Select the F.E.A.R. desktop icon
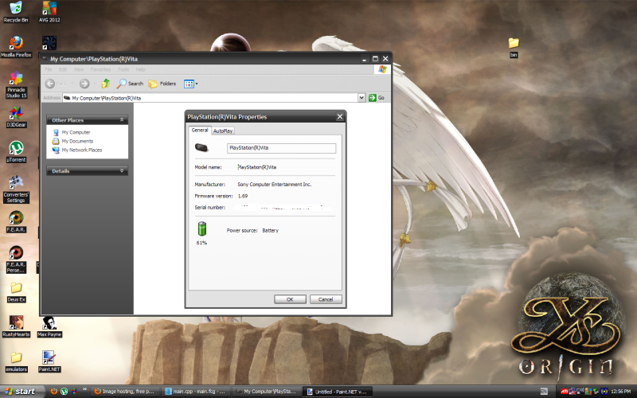Screen dimensions: 637x398 (x=16, y=222)
